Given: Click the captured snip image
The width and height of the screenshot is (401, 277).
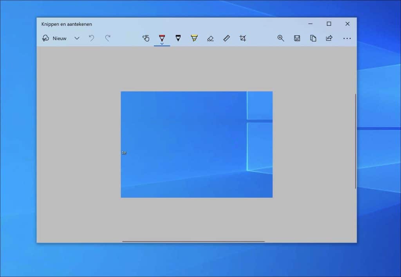Looking at the screenshot, I should 197,145.
